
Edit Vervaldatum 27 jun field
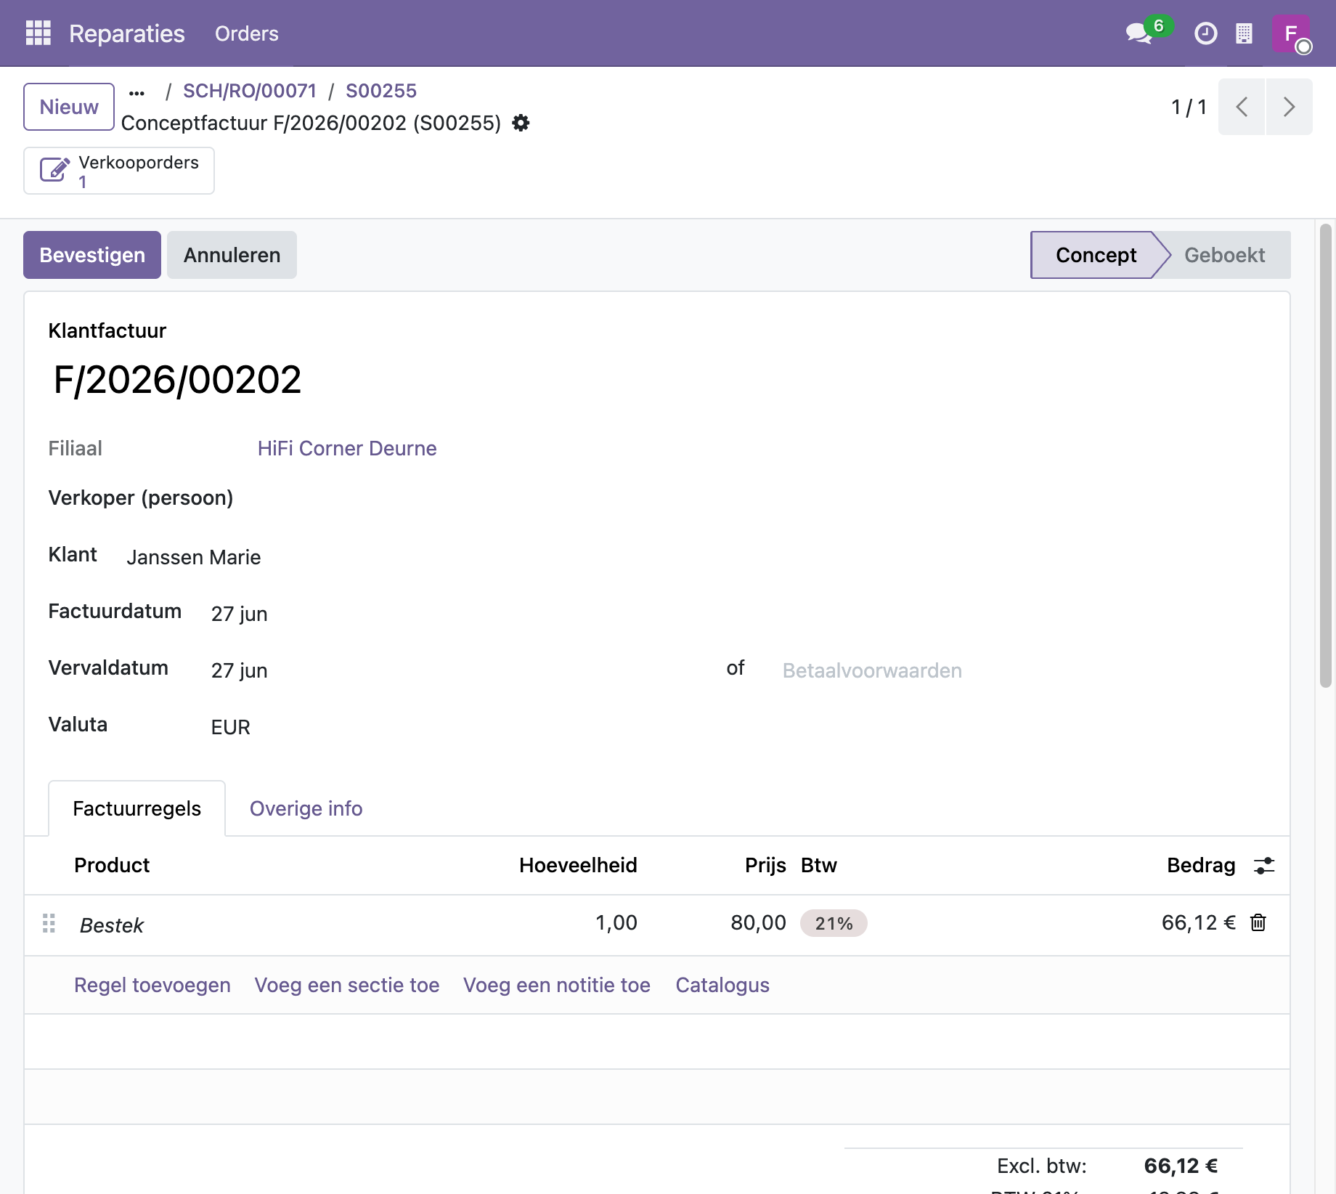point(239,670)
